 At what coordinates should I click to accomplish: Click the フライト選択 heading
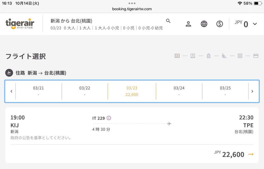(x=26, y=56)
